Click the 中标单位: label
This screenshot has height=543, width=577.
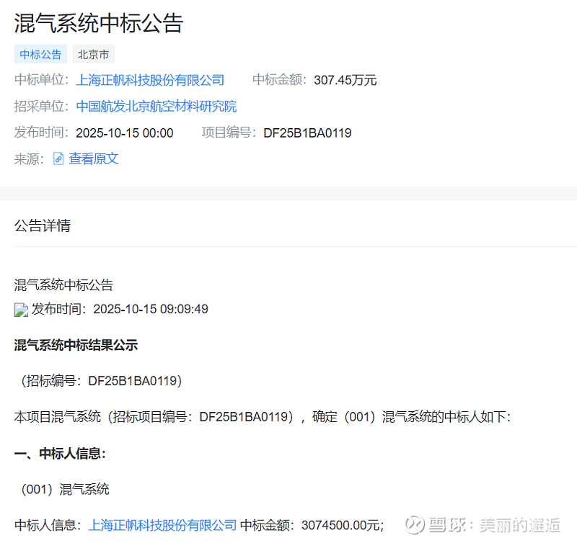click(x=42, y=80)
